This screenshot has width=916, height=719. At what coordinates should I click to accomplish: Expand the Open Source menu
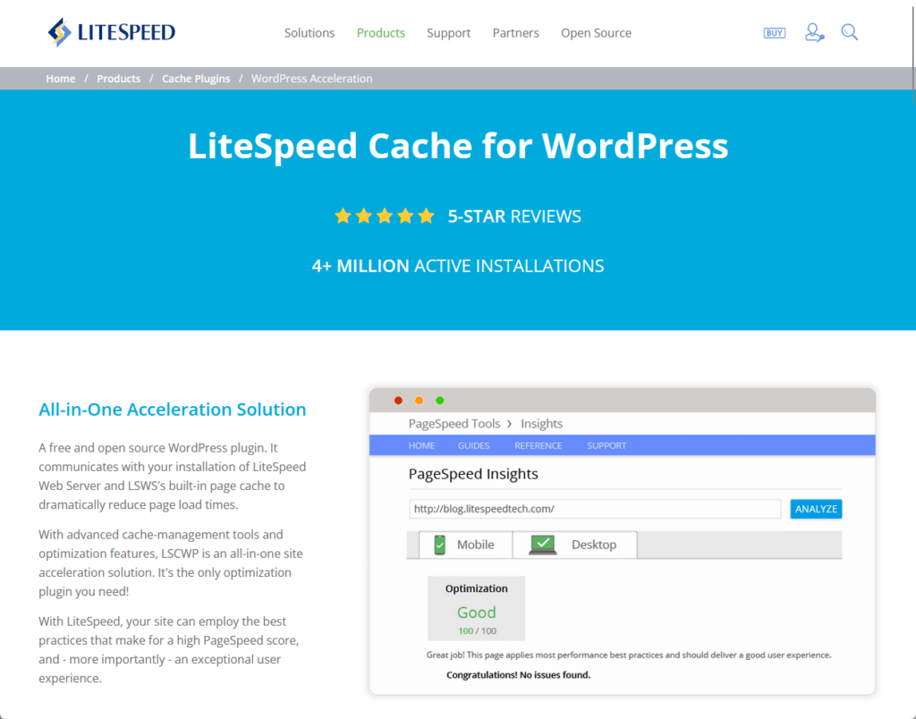[x=596, y=33]
